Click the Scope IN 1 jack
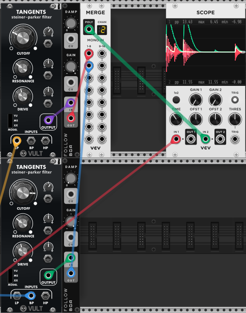Image resolution: width=246 pixels, height=313 pixels. click(x=176, y=139)
